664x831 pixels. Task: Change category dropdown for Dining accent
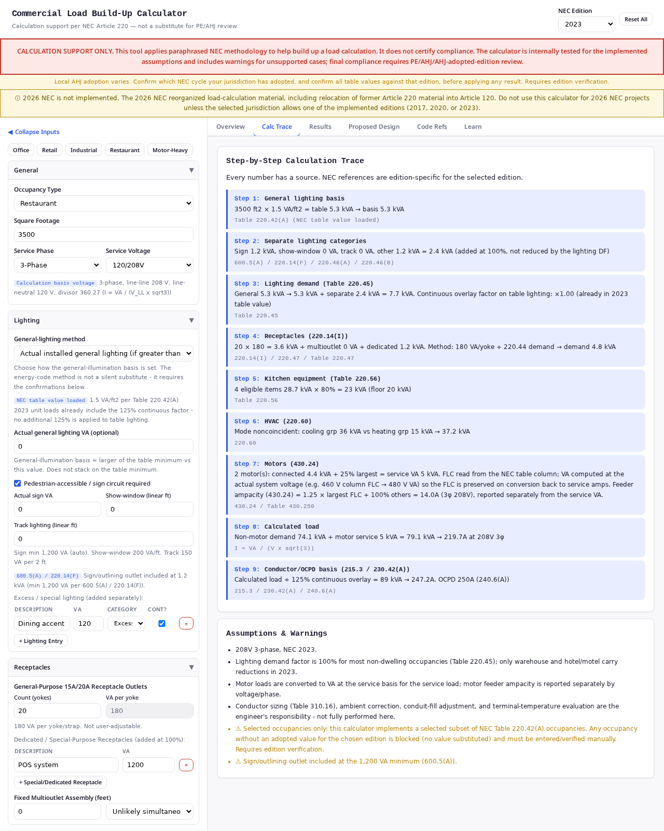point(126,623)
